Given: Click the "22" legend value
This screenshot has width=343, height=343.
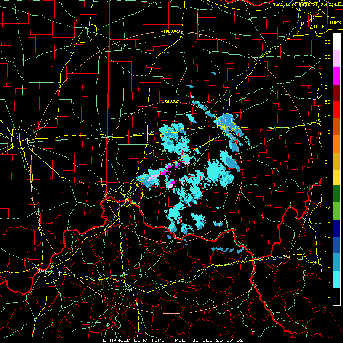Looking at the screenshot, I should [327, 207].
